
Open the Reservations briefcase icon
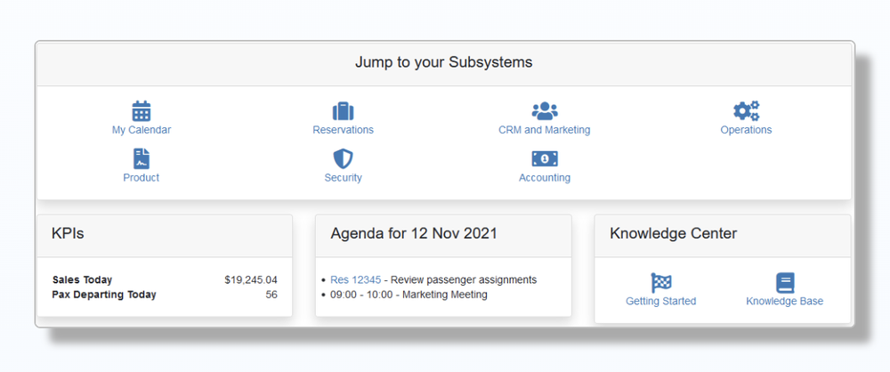click(344, 111)
